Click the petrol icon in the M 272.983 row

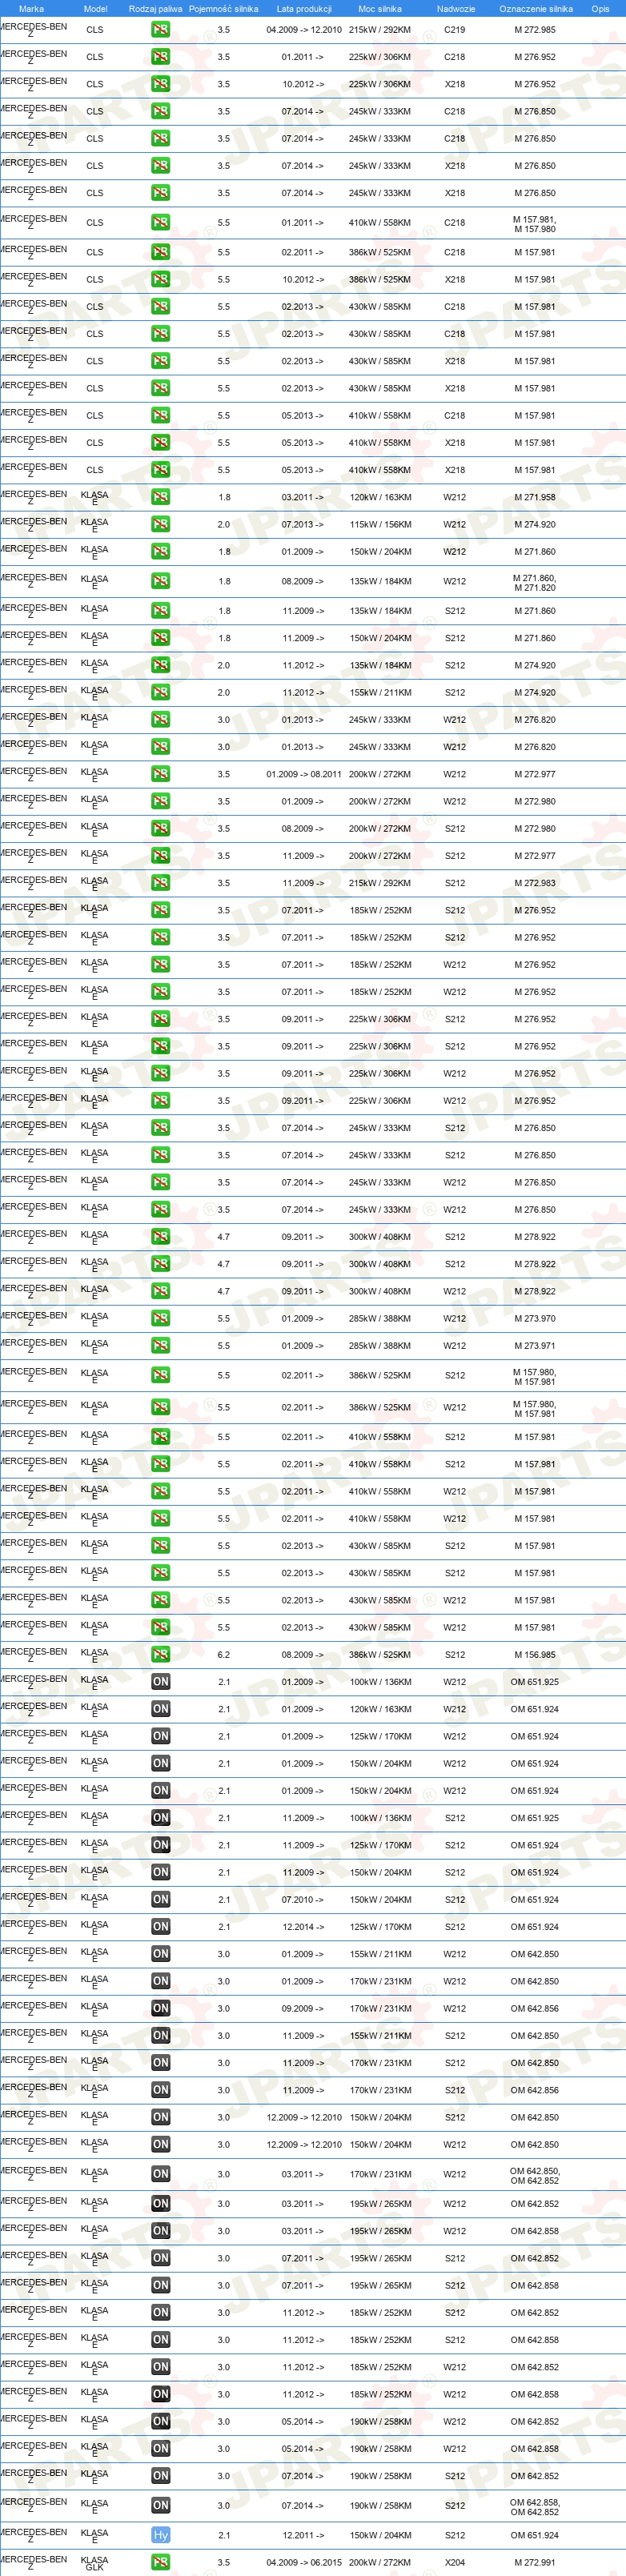tap(160, 883)
